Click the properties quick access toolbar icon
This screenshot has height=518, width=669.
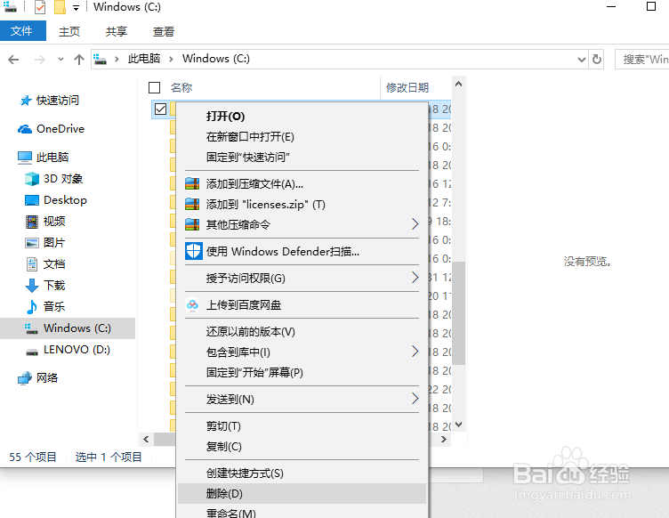coord(40,7)
